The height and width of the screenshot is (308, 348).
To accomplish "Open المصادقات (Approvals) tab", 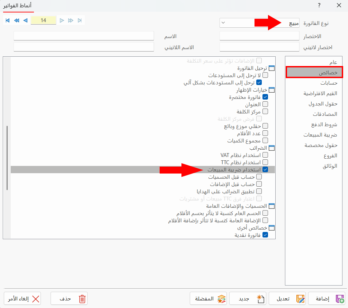I will point(314,114).
